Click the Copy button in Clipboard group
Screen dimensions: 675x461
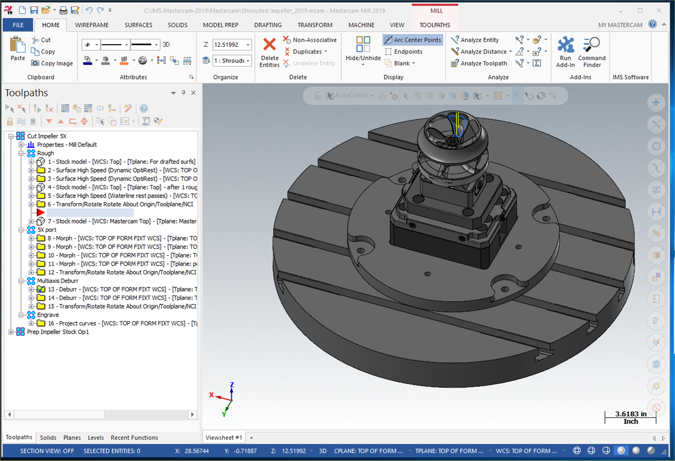(x=43, y=52)
